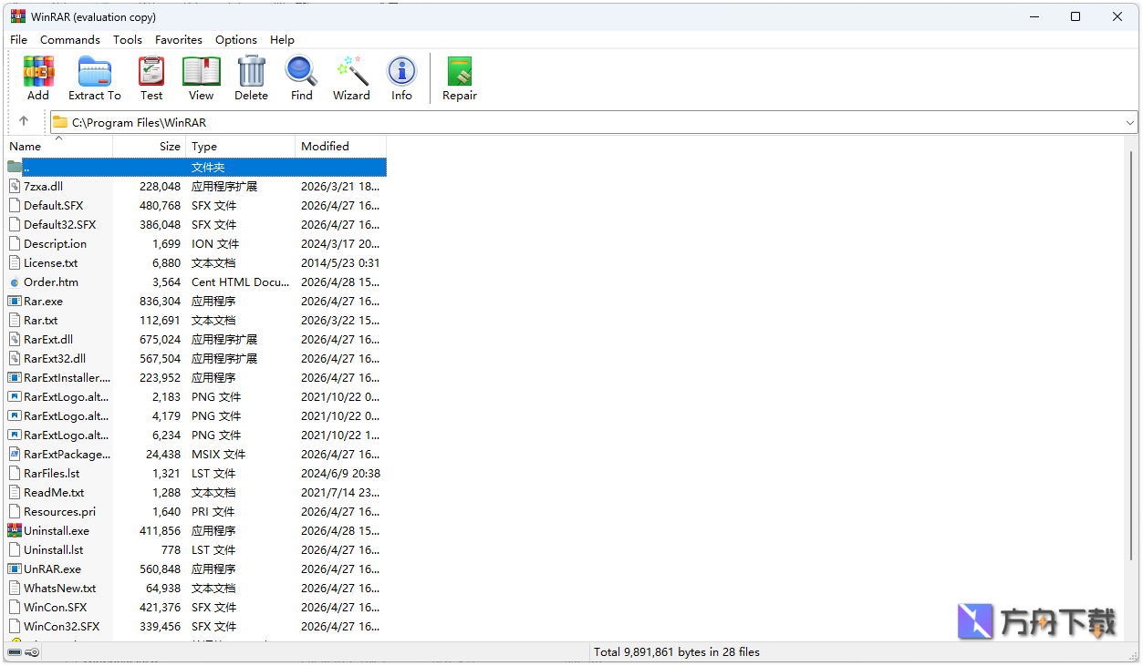Viewport: 1143px width, 666px height.
Task: Click the View book icon
Action: click(x=202, y=71)
